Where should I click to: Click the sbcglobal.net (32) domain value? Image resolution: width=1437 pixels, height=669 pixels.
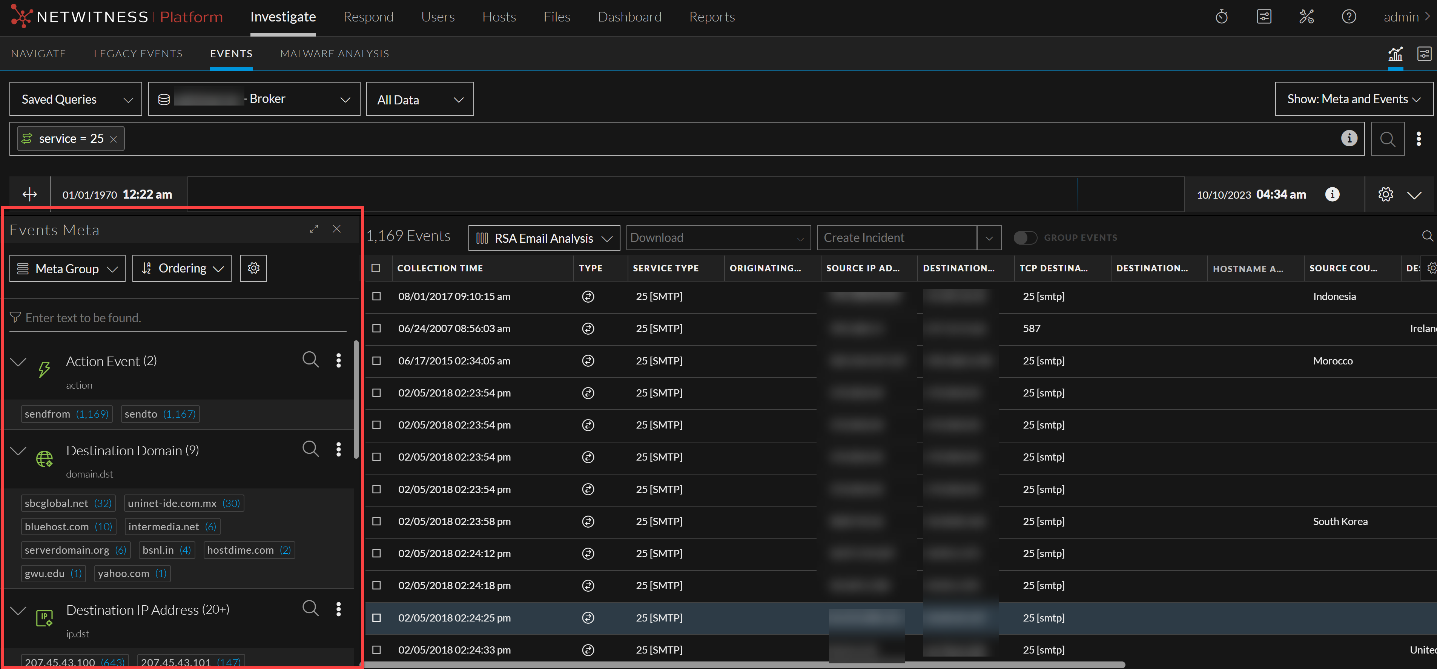click(68, 504)
